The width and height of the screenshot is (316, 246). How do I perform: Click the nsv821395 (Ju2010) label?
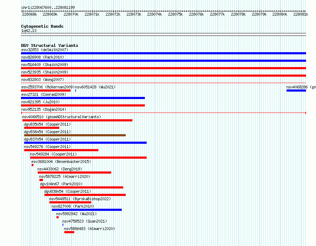point(40,102)
